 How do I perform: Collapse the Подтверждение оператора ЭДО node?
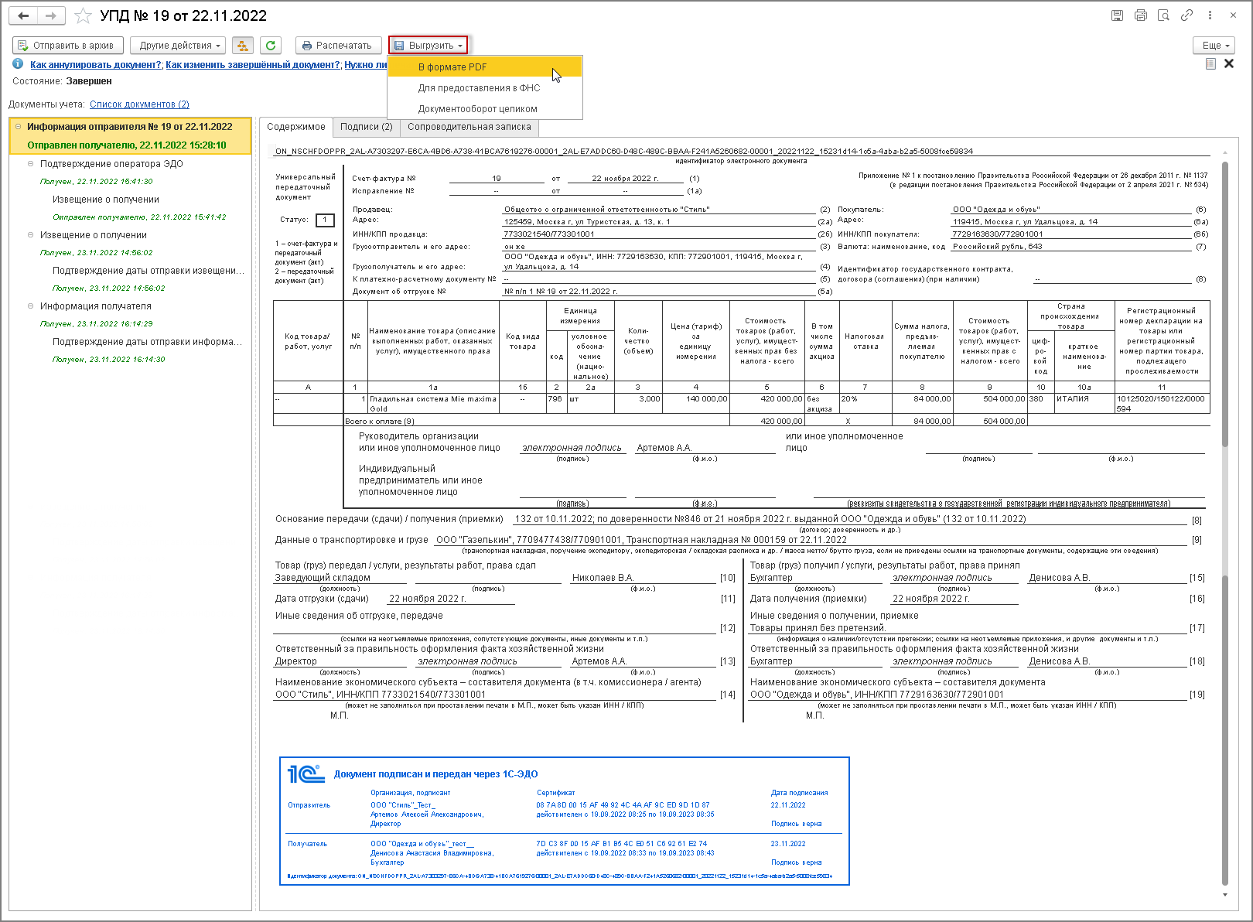tap(31, 164)
